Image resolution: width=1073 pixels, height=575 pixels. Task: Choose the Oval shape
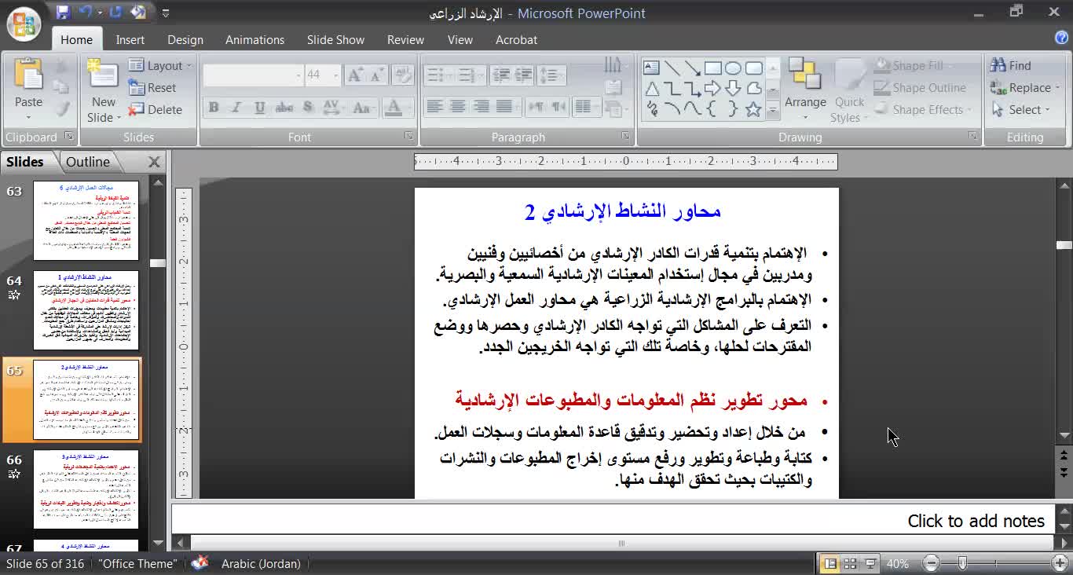[733, 68]
